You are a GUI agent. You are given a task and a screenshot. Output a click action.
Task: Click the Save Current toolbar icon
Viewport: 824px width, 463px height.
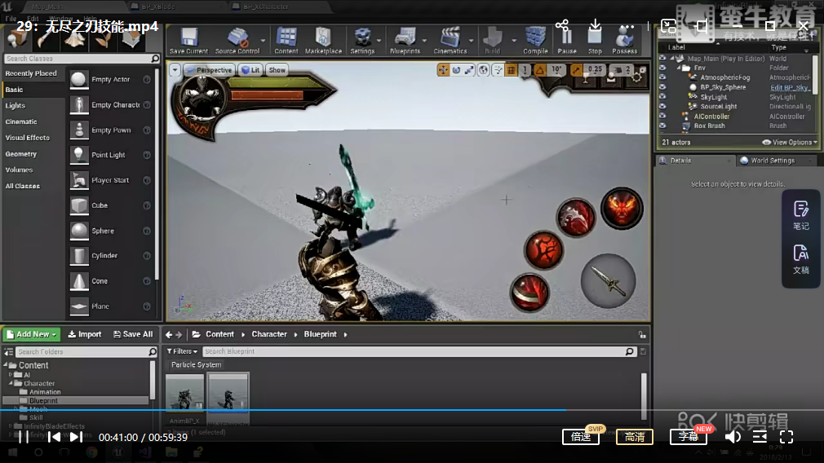coord(188,41)
